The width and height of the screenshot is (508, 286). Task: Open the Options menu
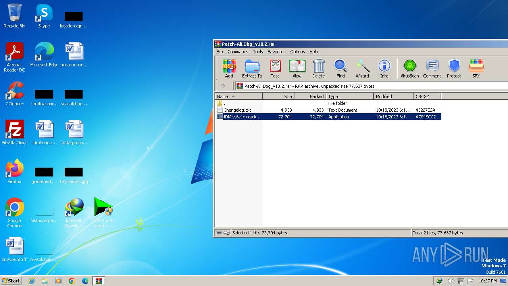[x=298, y=52]
